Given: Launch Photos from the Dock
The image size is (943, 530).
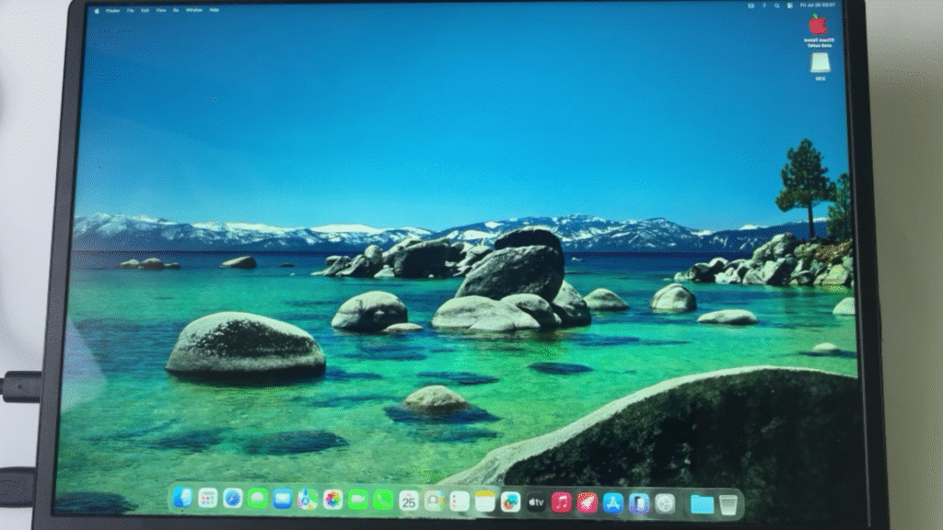Looking at the screenshot, I should coord(332,500).
